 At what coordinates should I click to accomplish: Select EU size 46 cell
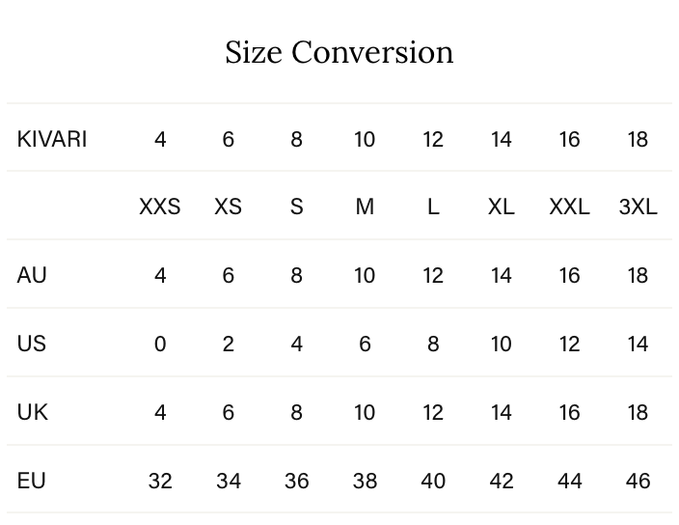pyautogui.click(x=638, y=481)
